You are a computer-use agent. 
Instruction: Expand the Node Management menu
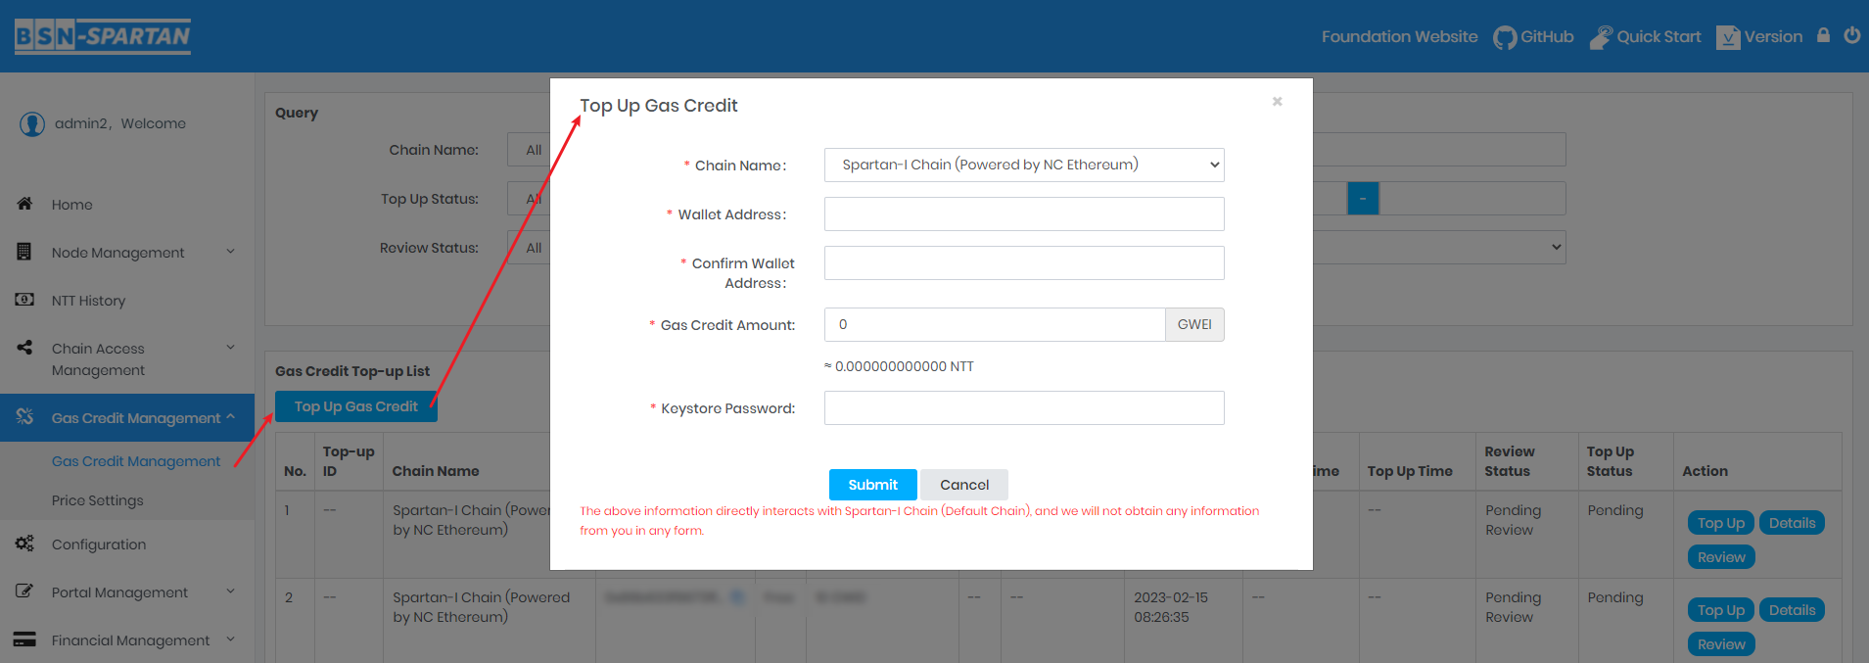[117, 252]
